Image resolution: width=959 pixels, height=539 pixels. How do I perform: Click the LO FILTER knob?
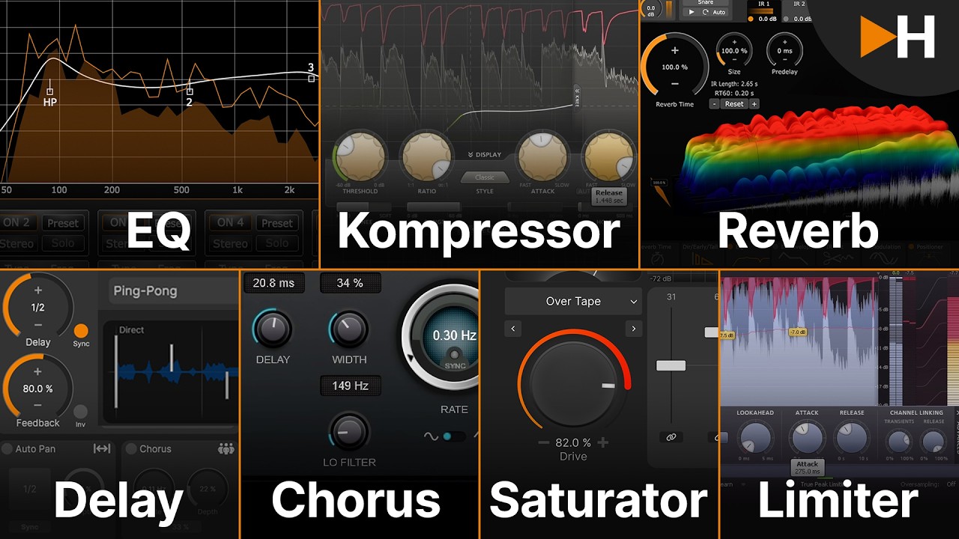tap(349, 432)
